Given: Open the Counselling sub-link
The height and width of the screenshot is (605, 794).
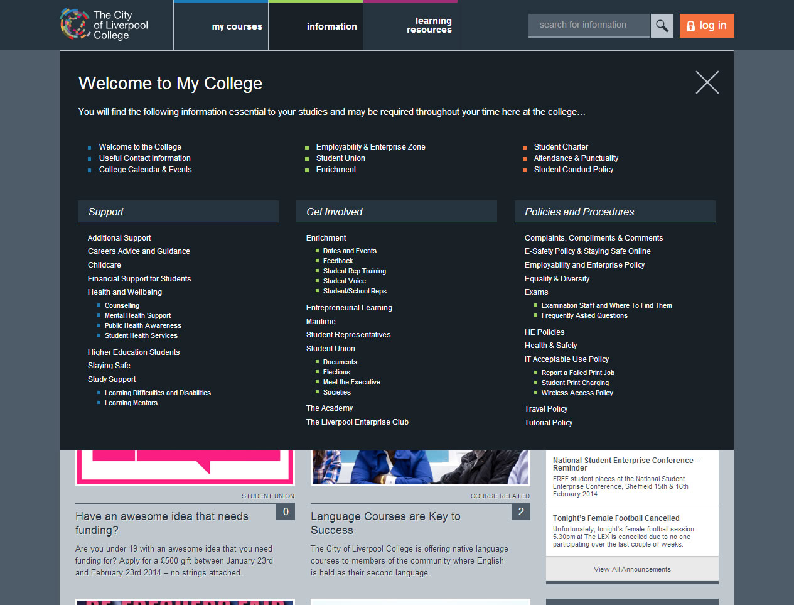Looking at the screenshot, I should pyautogui.click(x=122, y=306).
